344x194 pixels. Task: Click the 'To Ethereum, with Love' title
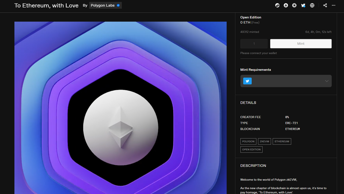coord(46,5)
